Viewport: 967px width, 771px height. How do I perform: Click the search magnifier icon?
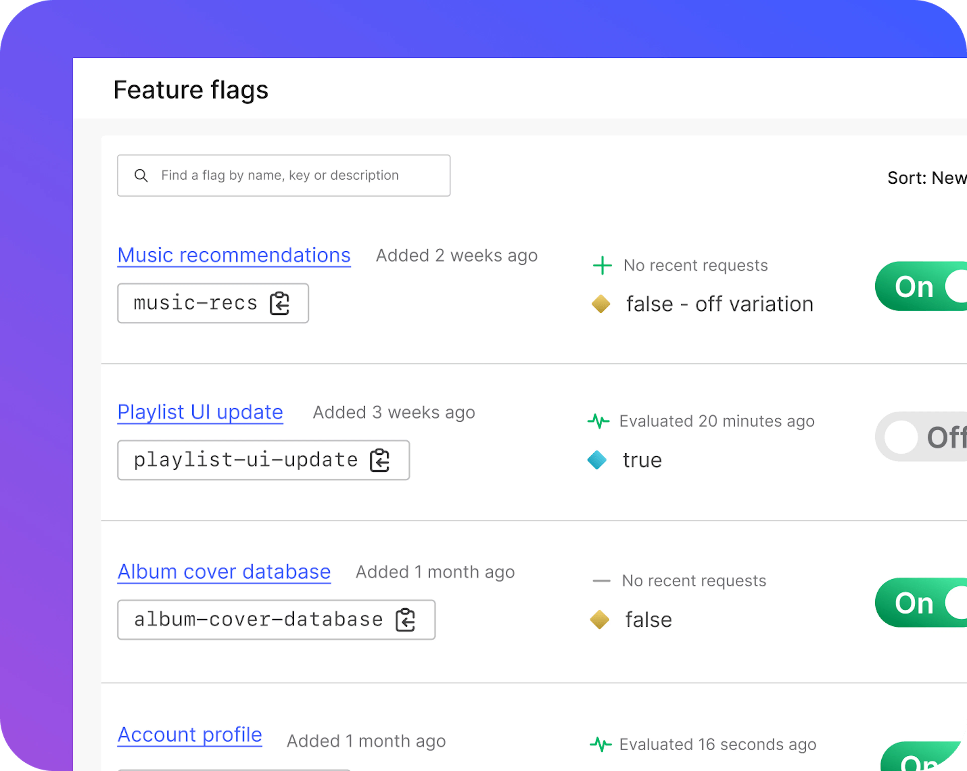pos(141,175)
